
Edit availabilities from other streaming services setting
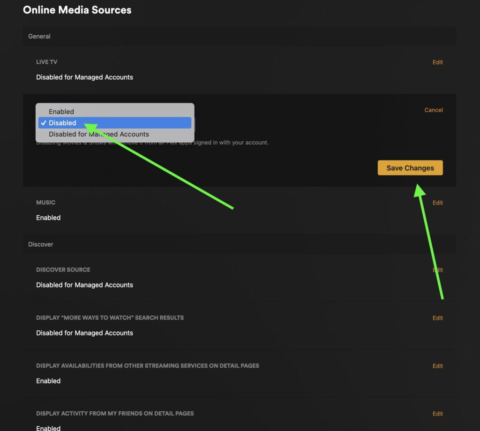click(x=437, y=366)
